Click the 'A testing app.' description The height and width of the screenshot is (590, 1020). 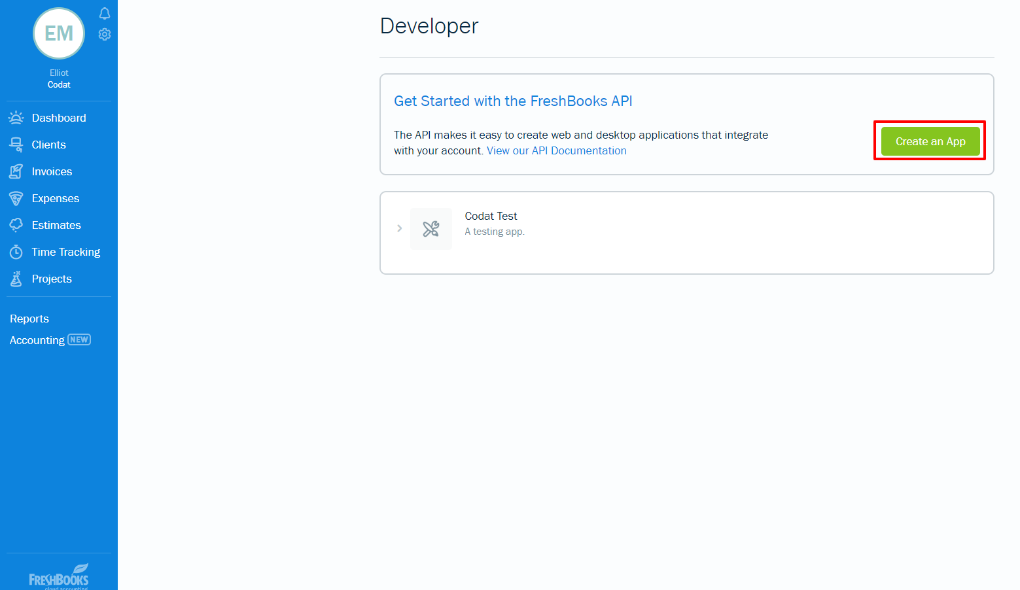pos(495,232)
